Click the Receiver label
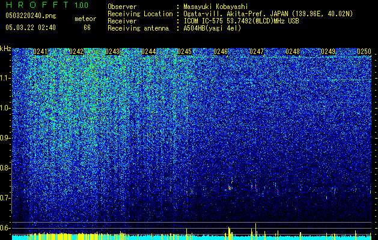 click(122, 21)
